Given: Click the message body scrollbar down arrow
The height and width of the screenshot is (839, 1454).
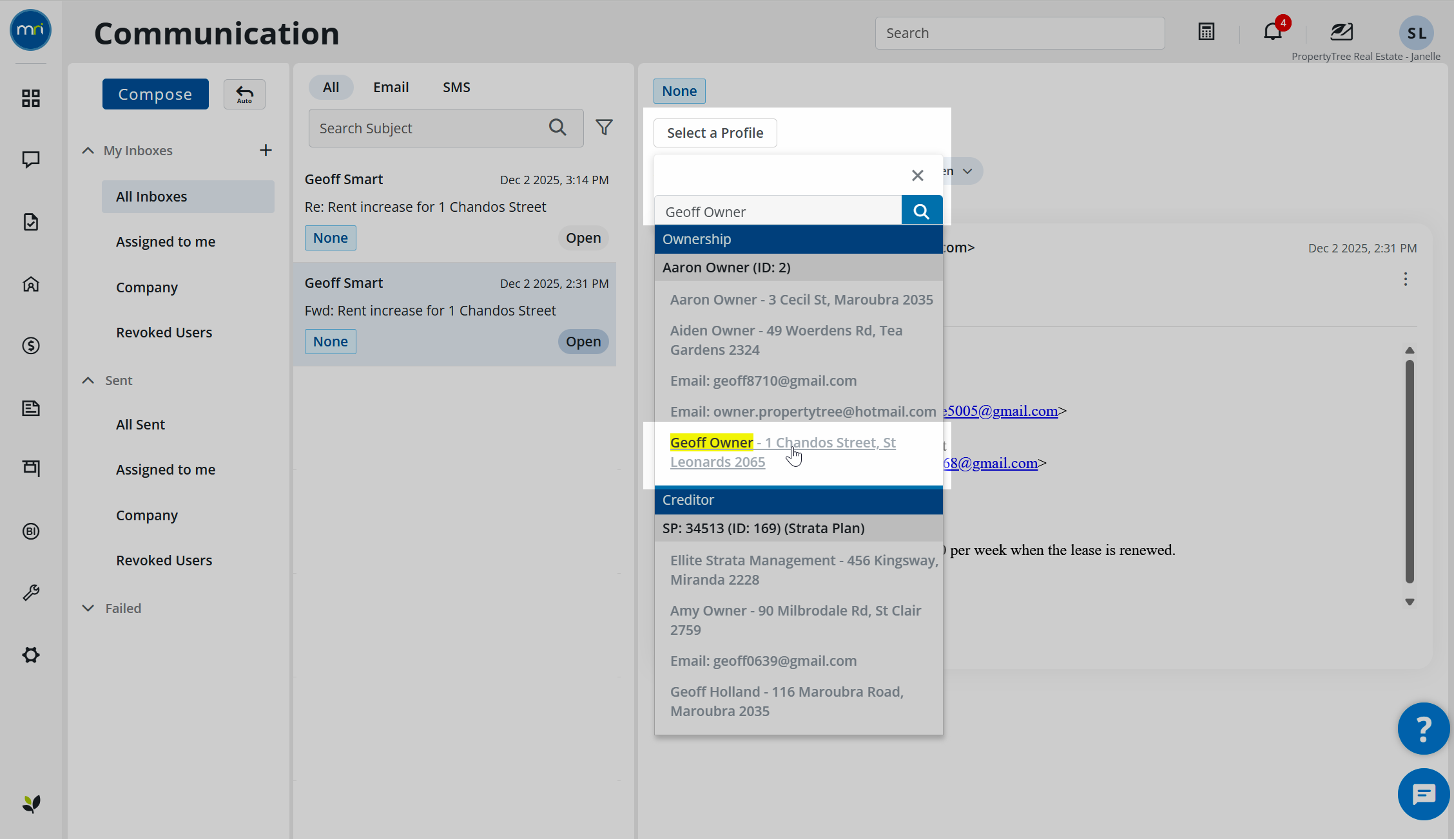Looking at the screenshot, I should (x=1410, y=602).
